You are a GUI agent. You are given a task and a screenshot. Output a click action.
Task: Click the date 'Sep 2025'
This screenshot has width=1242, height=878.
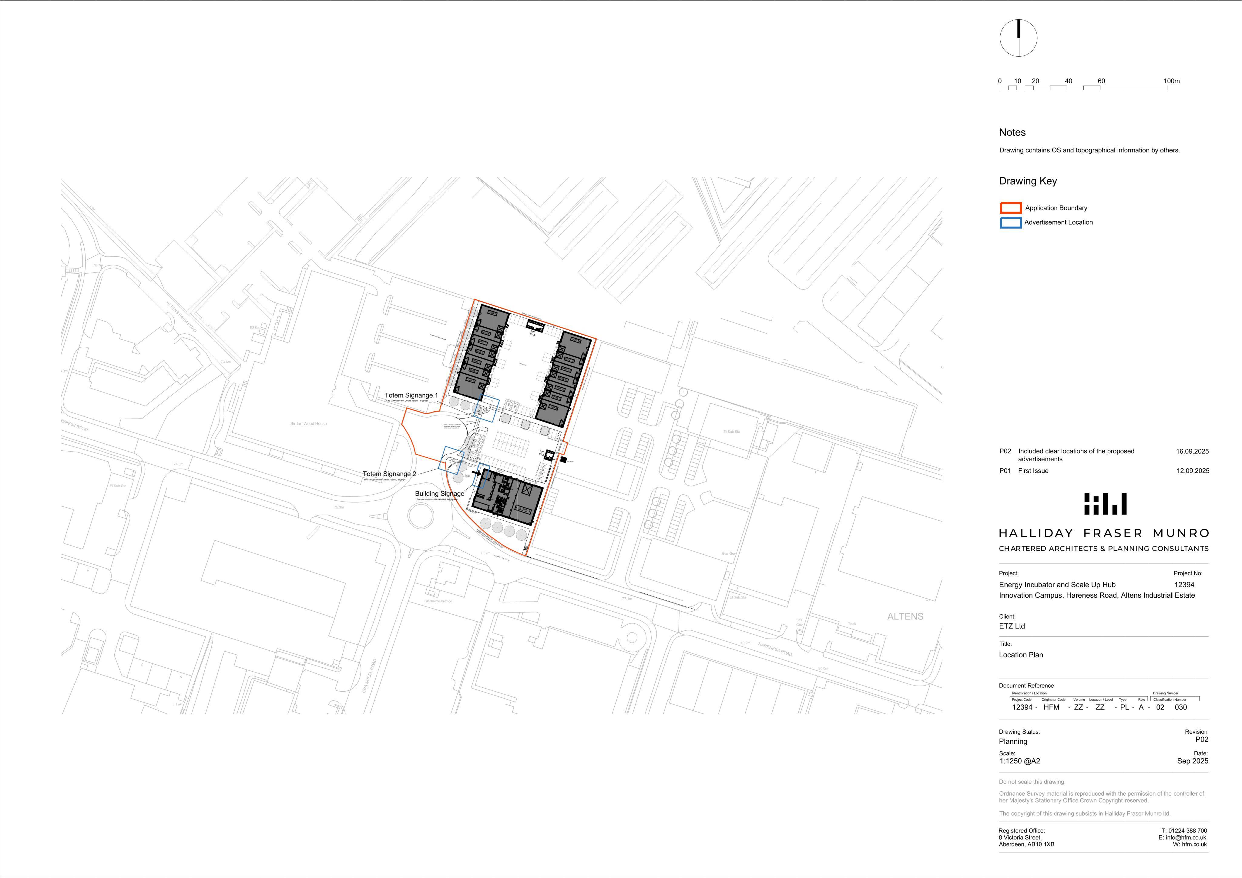click(1192, 761)
